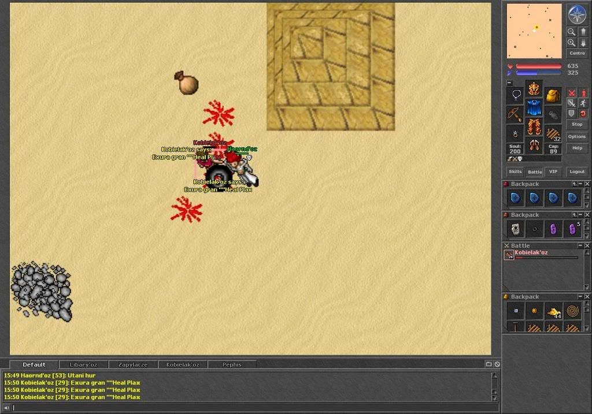This screenshot has width=592, height=414.
Task: Enable offensive fighting mode with crossed swords
Action: pos(572,93)
